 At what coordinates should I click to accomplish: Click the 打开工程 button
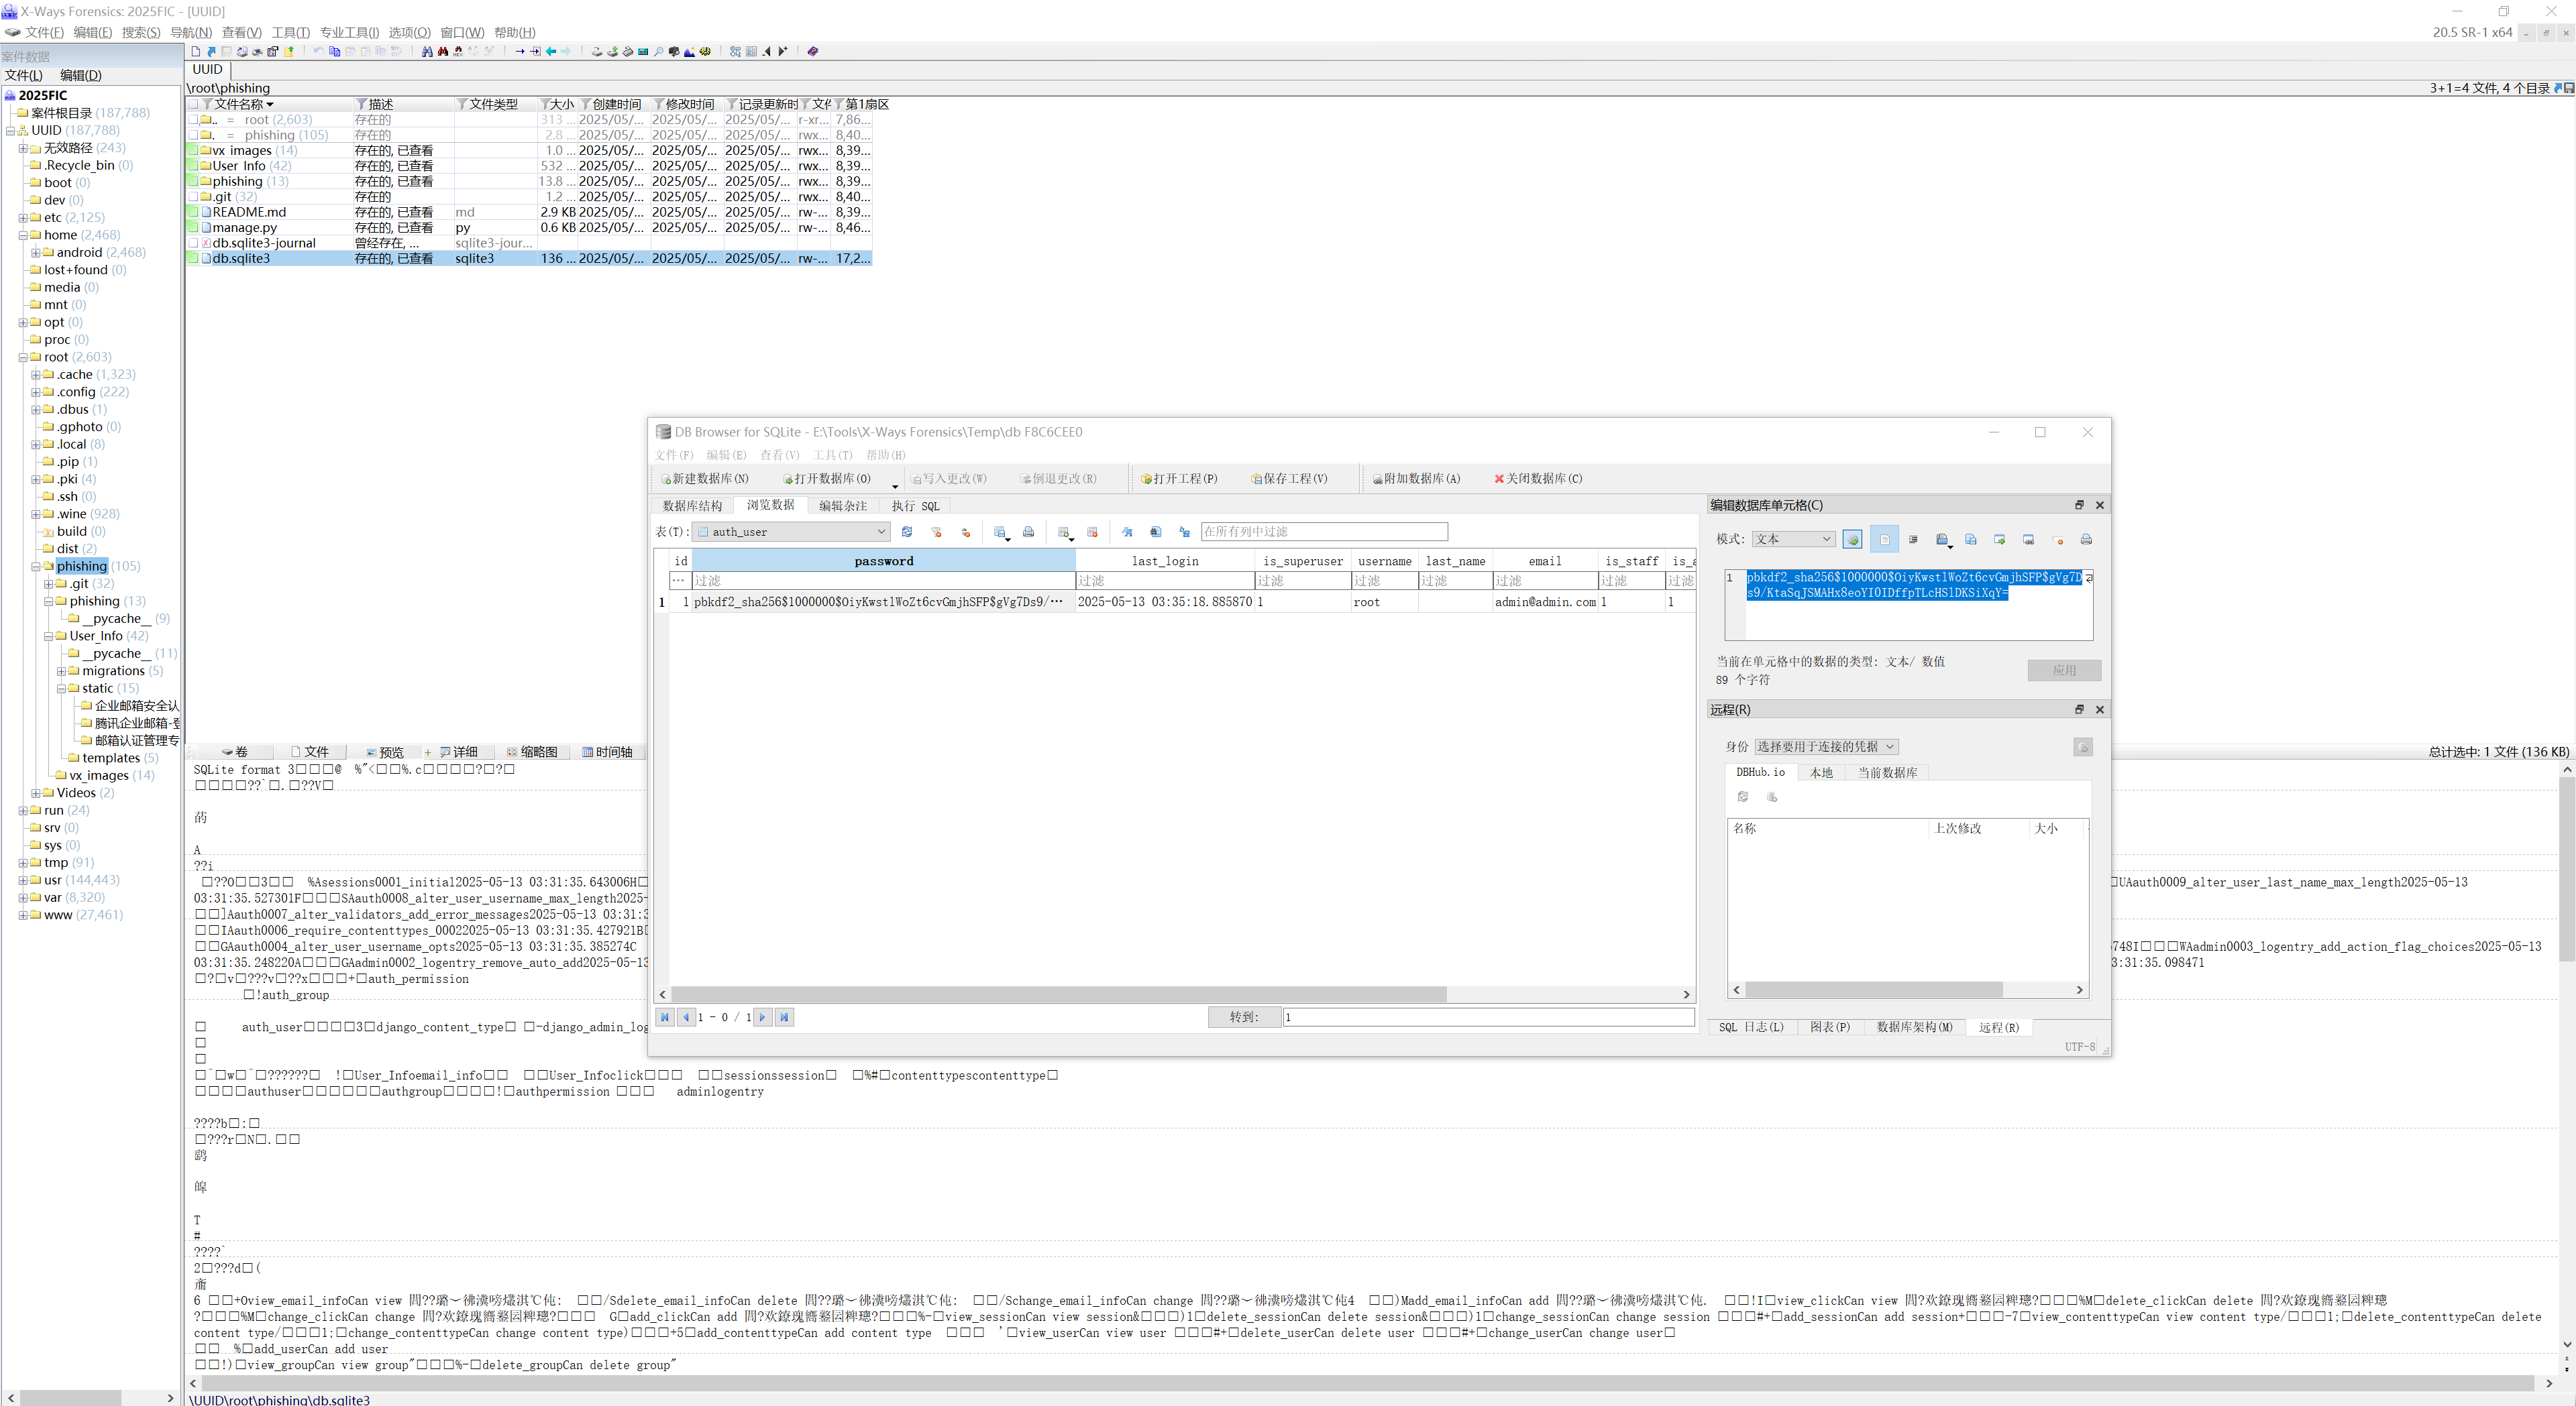[1179, 479]
